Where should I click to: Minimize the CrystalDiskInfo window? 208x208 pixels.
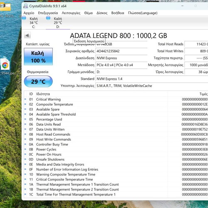[x=182, y=6]
